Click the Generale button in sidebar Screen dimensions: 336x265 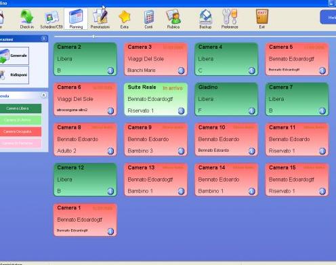pyautogui.click(x=14, y=56)
